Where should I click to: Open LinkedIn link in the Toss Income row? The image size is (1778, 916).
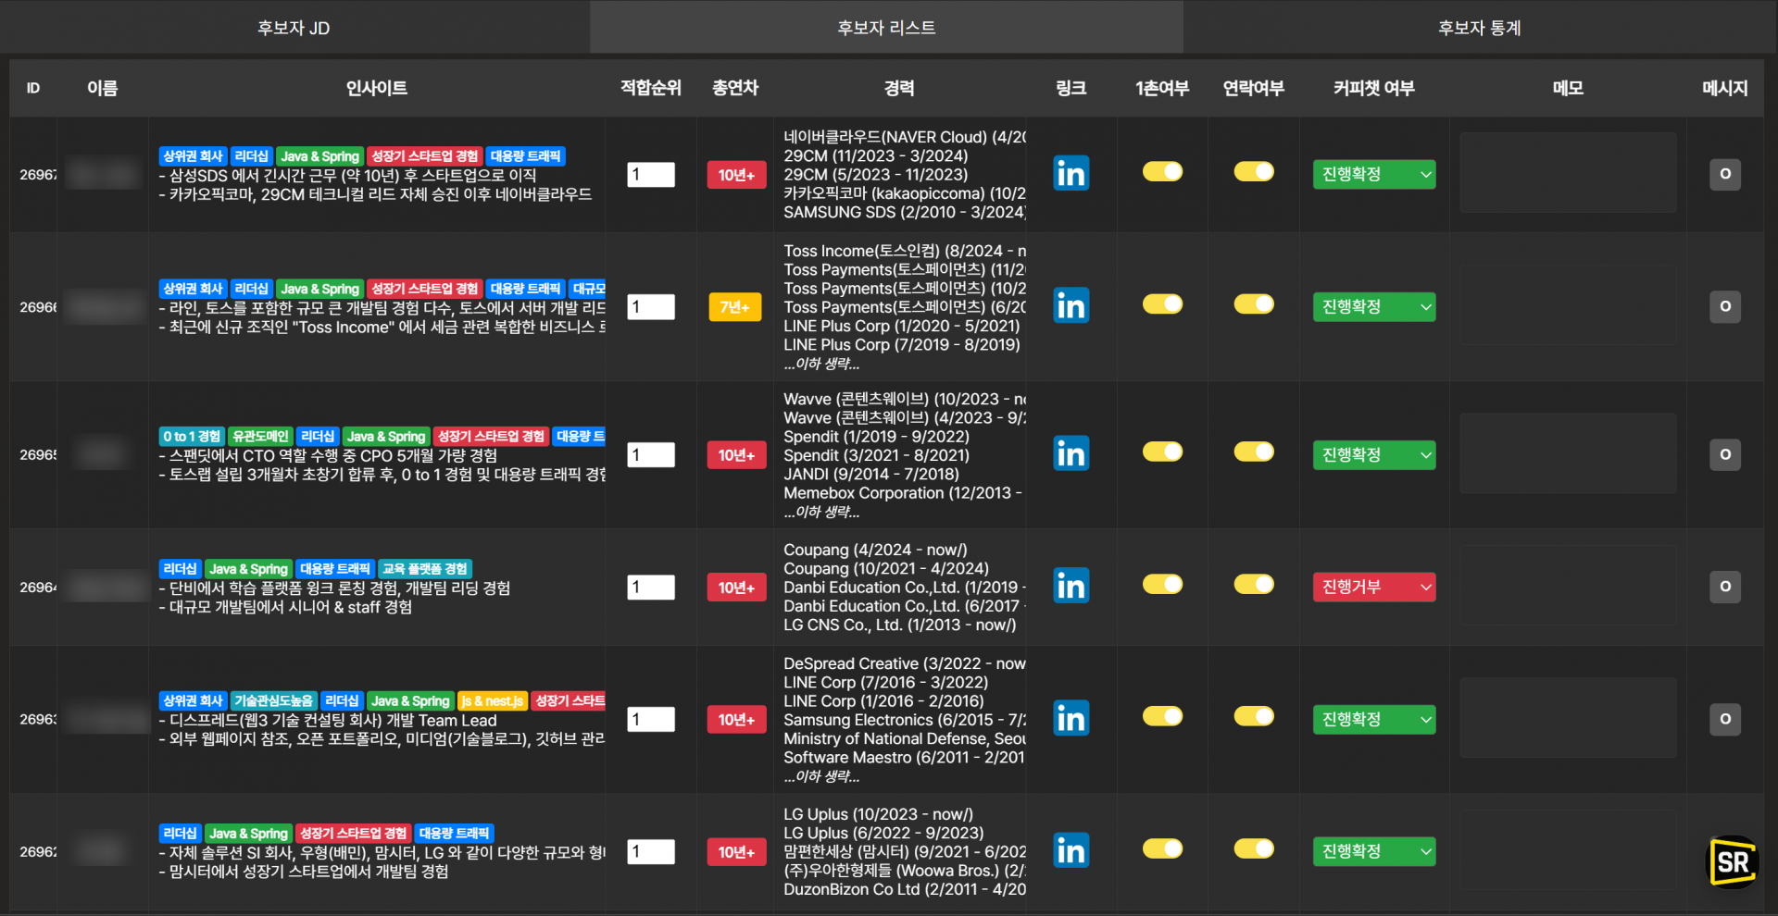(x=1071, y=305)
